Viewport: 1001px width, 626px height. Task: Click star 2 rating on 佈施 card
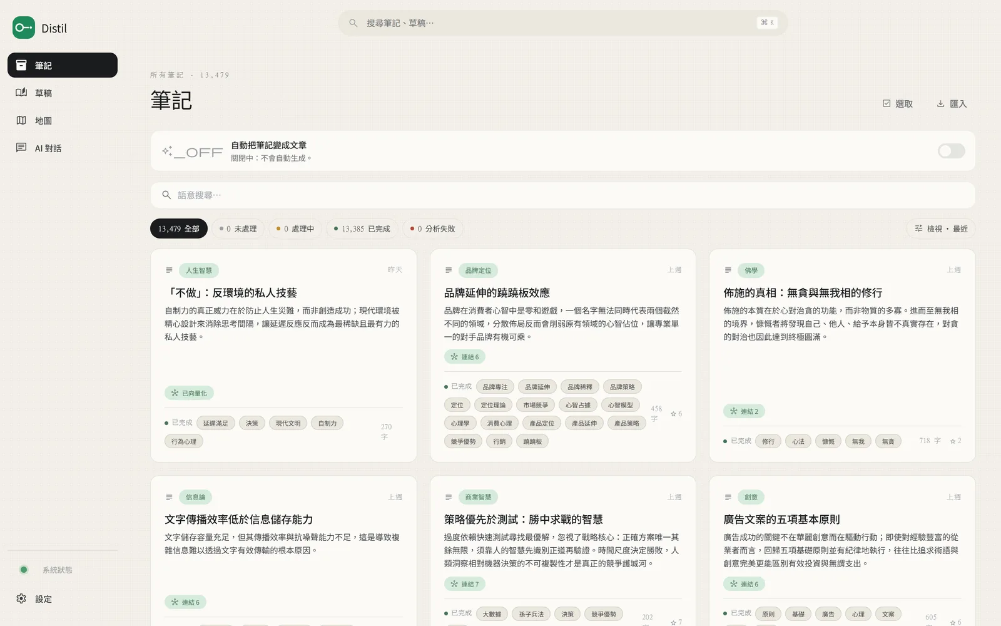955,441
